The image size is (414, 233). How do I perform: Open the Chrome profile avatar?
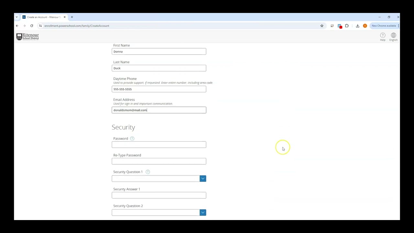[x=365, y=26]
